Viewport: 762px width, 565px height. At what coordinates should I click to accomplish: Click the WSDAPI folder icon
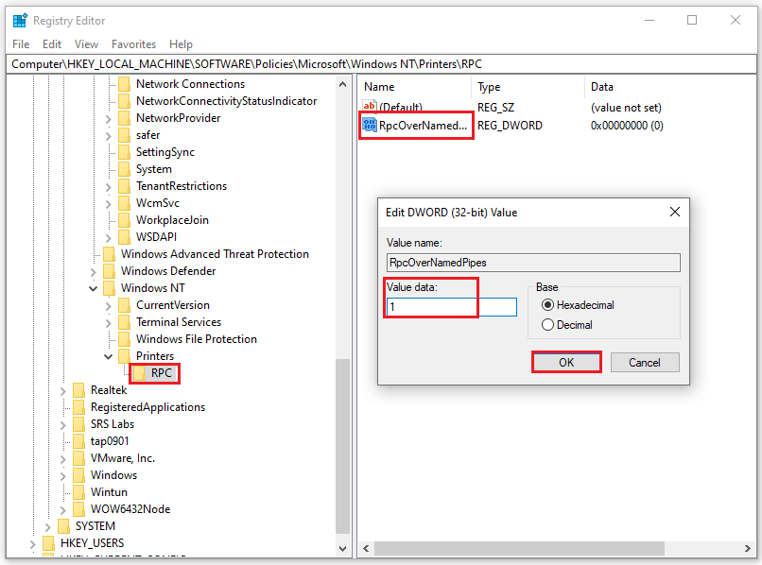pos(124,237)
